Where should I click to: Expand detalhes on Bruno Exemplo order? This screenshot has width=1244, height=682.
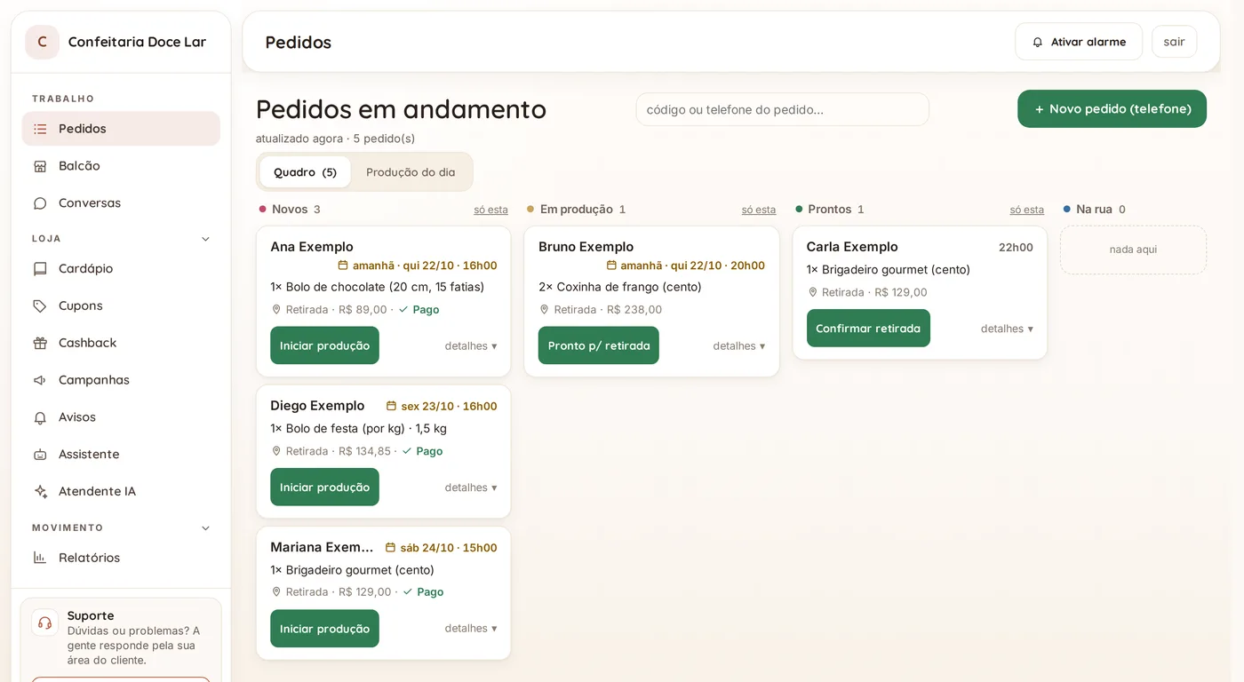point(739,346)
